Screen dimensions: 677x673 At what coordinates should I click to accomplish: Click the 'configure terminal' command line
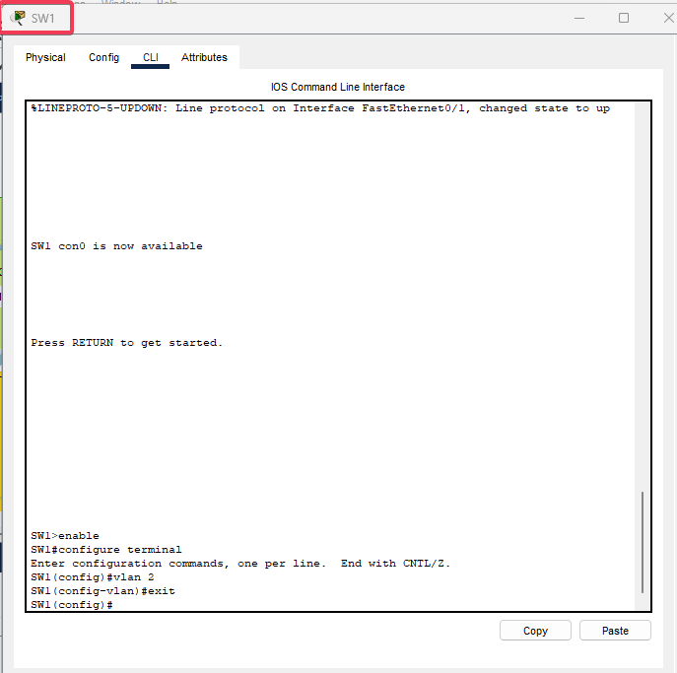(105, 550)
